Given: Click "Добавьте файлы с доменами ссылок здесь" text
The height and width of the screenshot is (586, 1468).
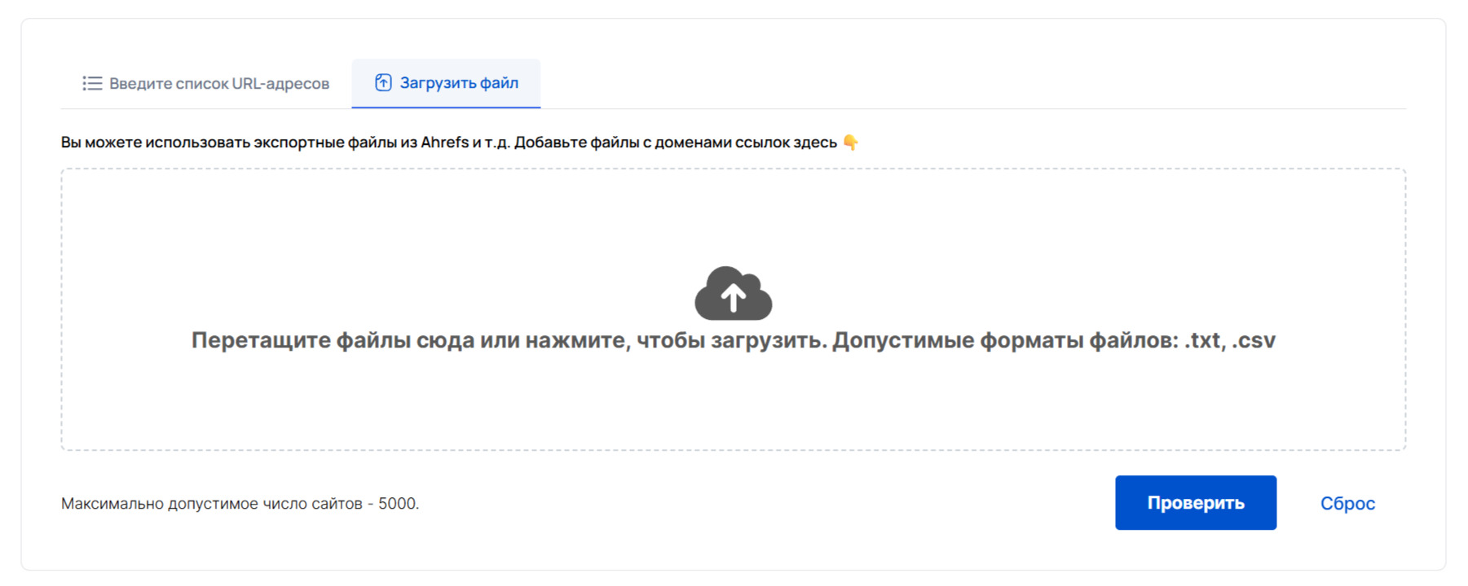Looking at the screenshot, I should (x=675, y=142).
